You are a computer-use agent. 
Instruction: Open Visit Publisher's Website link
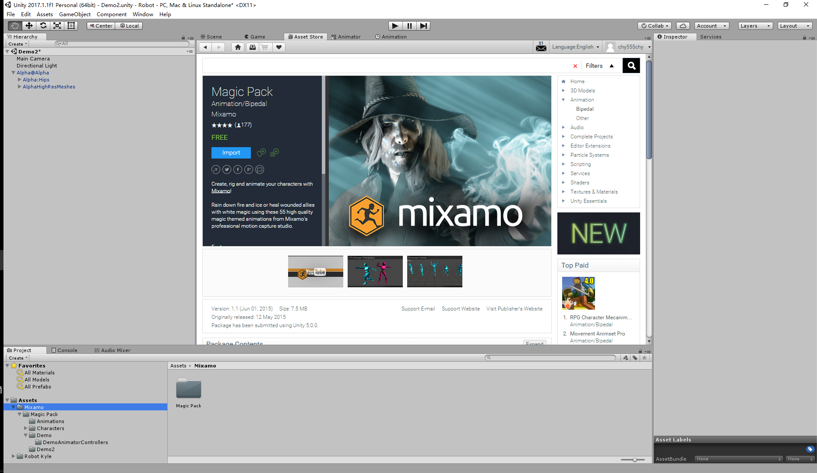[x=514, y=309]
